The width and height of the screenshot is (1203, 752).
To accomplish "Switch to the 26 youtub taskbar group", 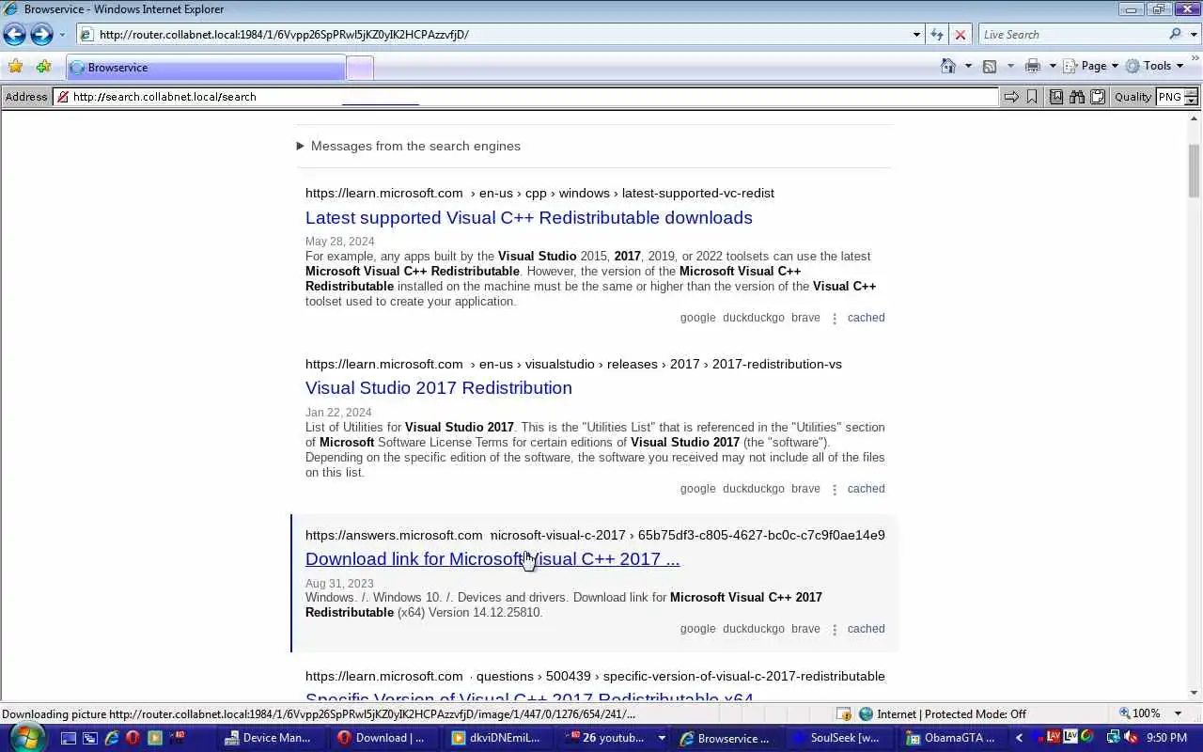I will pos(615,738).
